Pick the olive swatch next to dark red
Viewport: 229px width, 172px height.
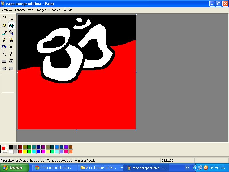25,147
